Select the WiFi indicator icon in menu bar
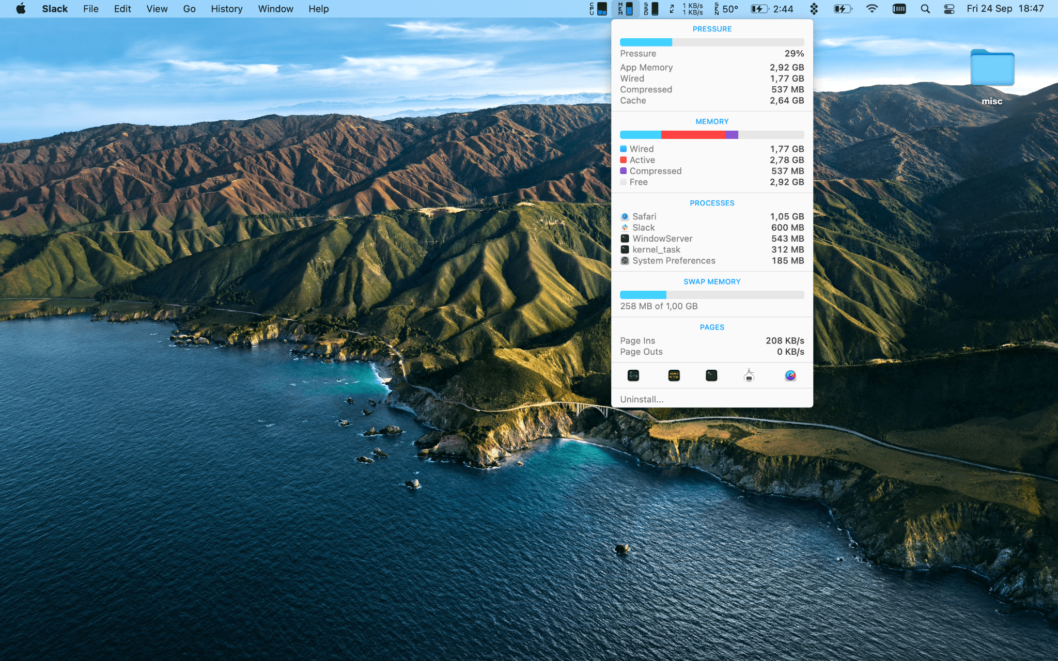 [x=872, y=8]
